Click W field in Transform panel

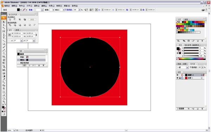pyautogui.click(x=31, y=33)
